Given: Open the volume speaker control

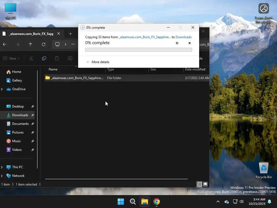Looking at the screenshot, I should (242, 201).
